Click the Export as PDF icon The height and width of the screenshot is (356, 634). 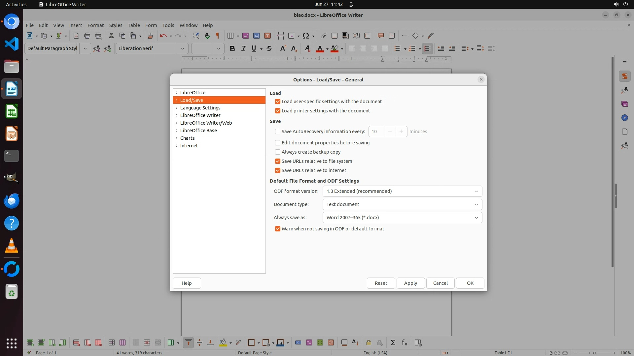76,36
